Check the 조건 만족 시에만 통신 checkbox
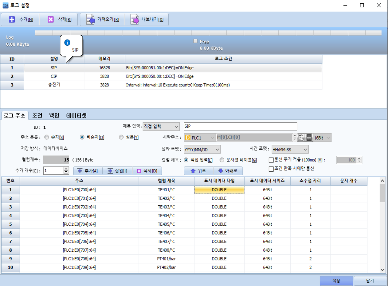The width and height of the screenshot is (388, 286). coord(271,169)
